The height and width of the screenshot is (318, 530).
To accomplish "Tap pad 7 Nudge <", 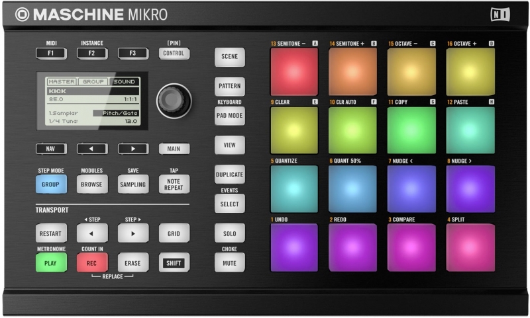I will 411,189.
